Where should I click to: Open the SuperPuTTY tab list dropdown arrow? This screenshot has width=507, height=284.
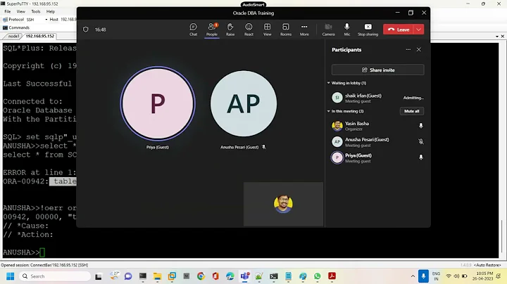click(x=497, y=36)
